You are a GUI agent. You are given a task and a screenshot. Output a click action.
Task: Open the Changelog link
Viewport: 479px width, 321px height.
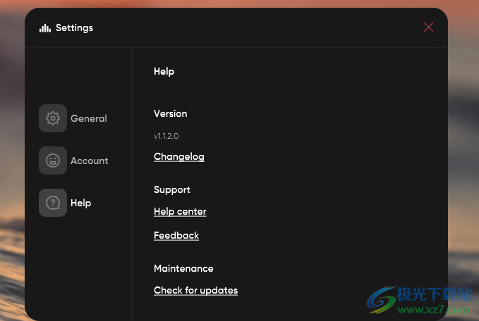click(179, 156)
